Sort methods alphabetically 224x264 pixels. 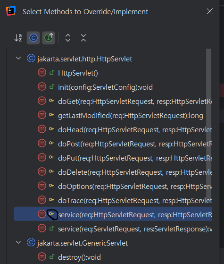pyautogui.click(x=18, y=38)
